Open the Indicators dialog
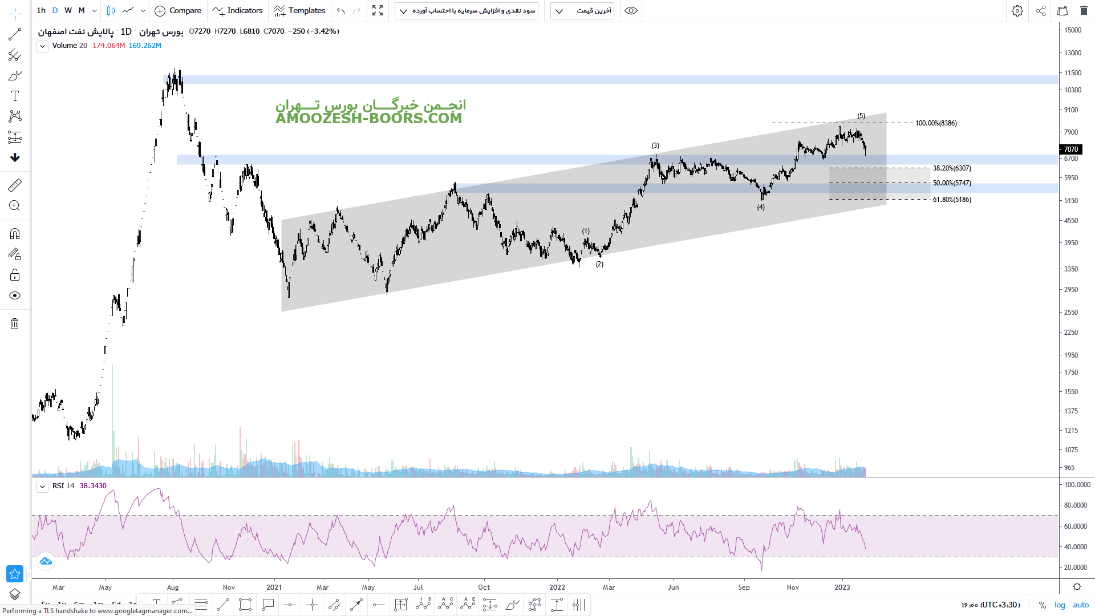Screen dimensions: 1095x616 [238, 10]
